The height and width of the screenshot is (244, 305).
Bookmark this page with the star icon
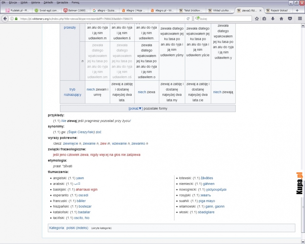point(257,19)
